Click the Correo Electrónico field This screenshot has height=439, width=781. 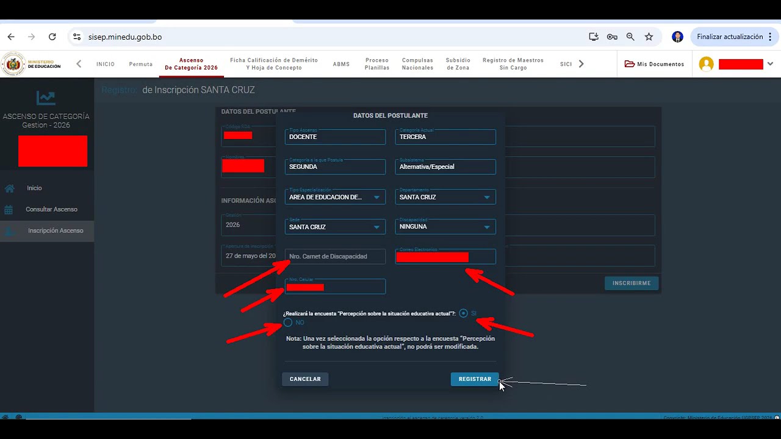point(445,257)
